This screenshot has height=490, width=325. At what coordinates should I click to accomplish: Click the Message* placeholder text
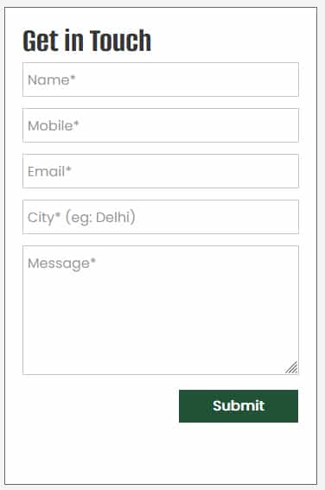click(x=61, y=264)
